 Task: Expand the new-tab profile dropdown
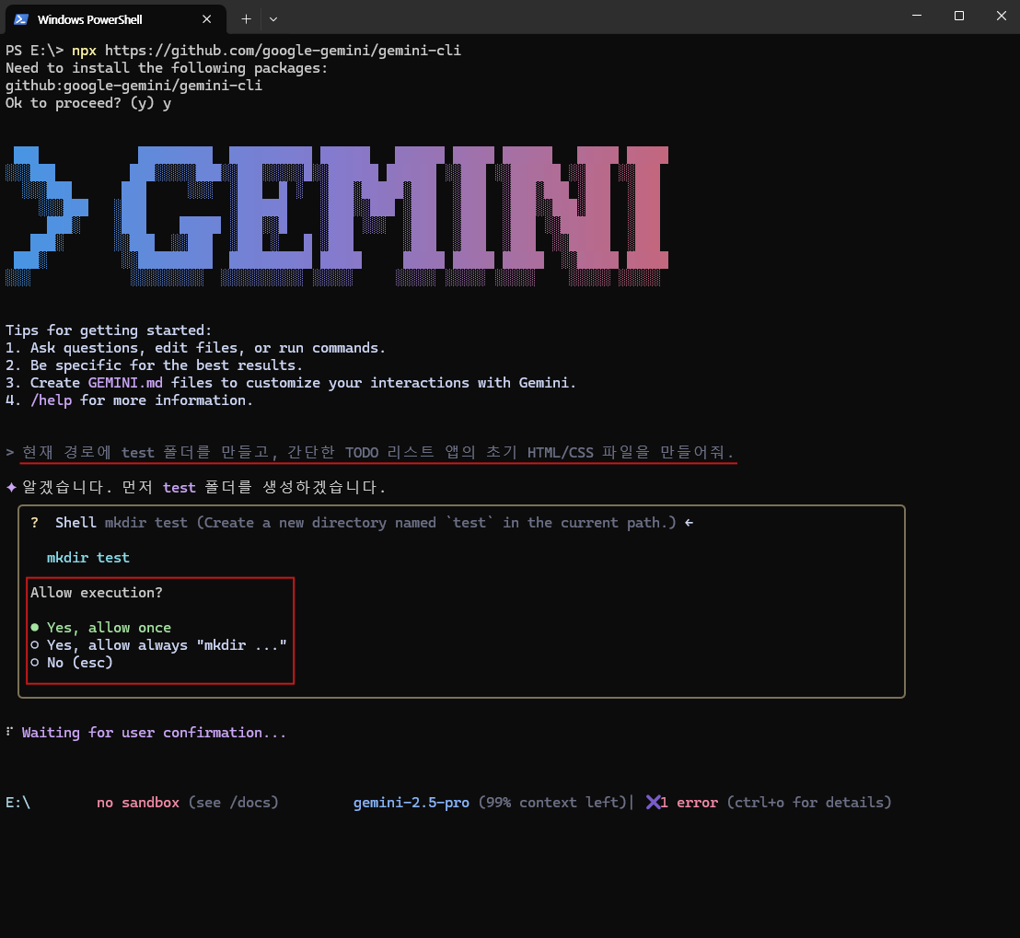[273, 19]
